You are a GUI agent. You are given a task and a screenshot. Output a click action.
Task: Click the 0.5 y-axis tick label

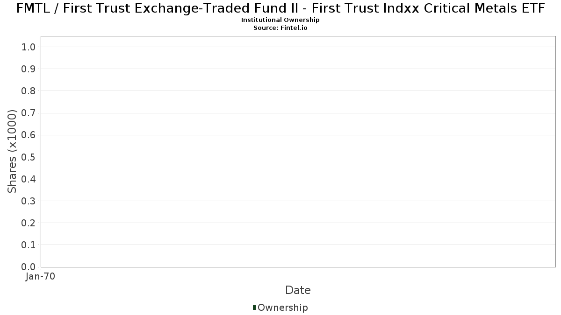coord(29,157)
